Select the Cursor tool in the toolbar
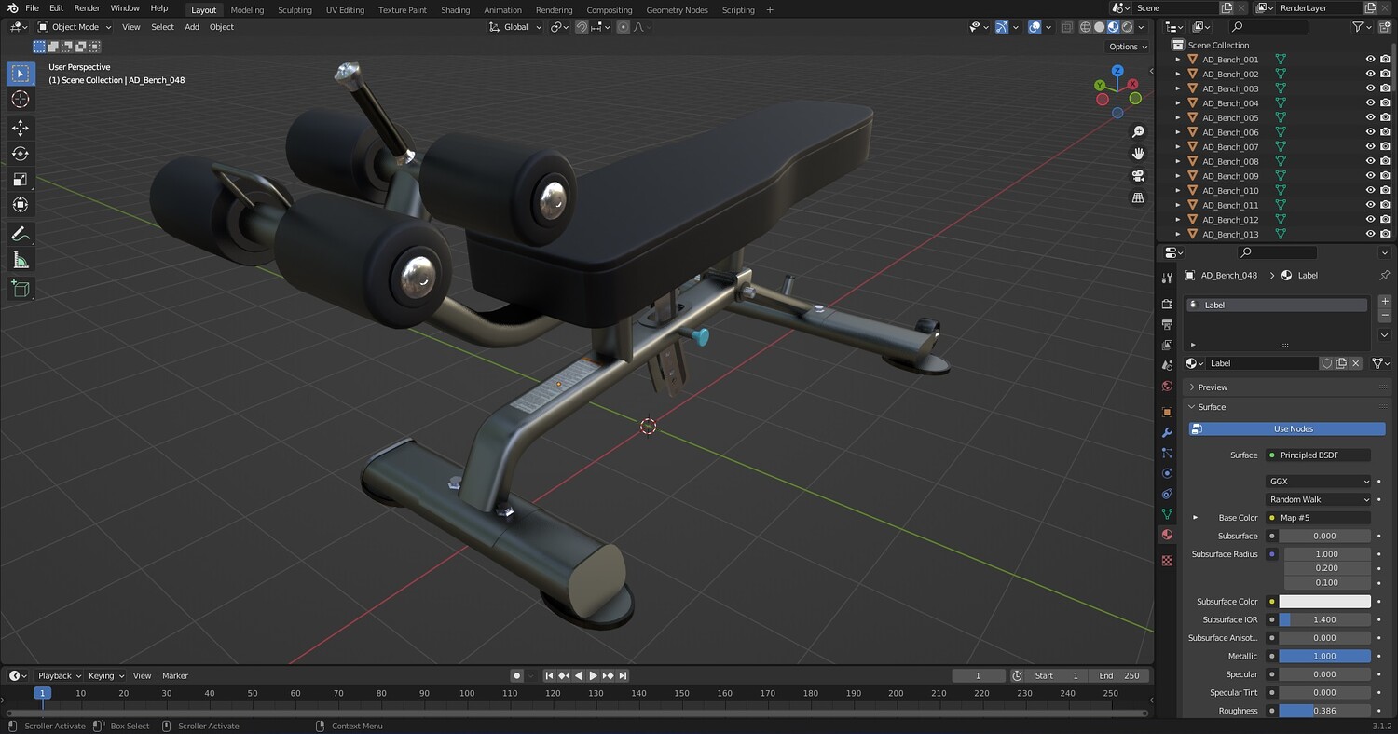1398x734 pixels. [21, 100]
